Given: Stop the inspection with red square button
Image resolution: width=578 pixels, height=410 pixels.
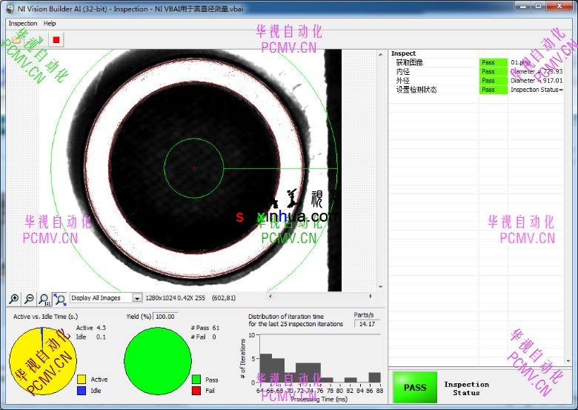Looking at the screenshot, I should click(x=56, y=39).
